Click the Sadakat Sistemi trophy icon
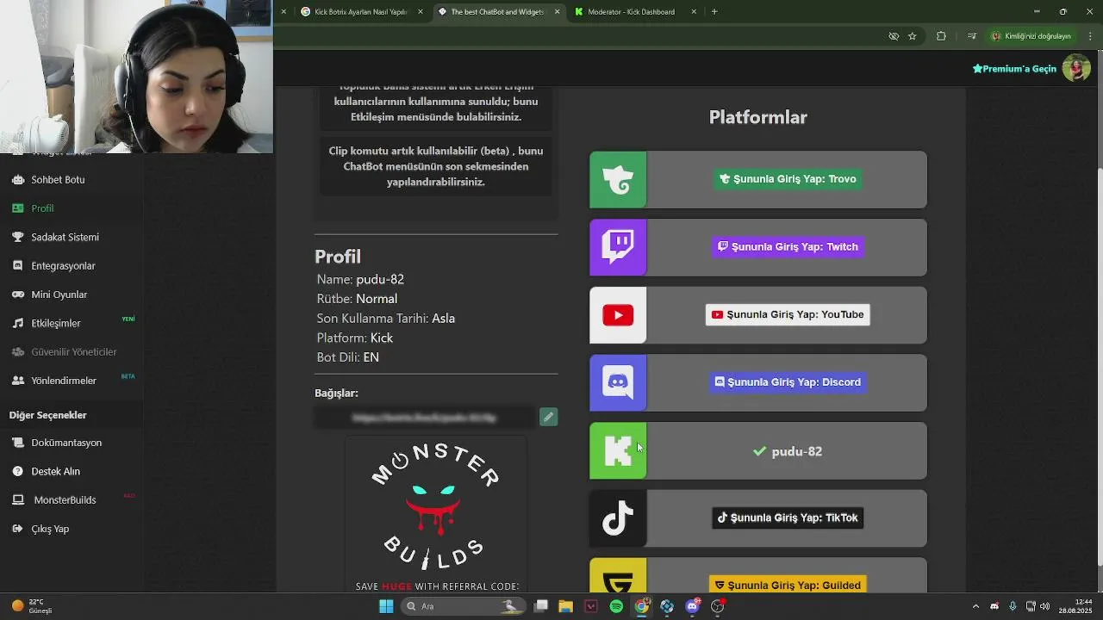Screen dimensions: 1103x620 [17, 237]
